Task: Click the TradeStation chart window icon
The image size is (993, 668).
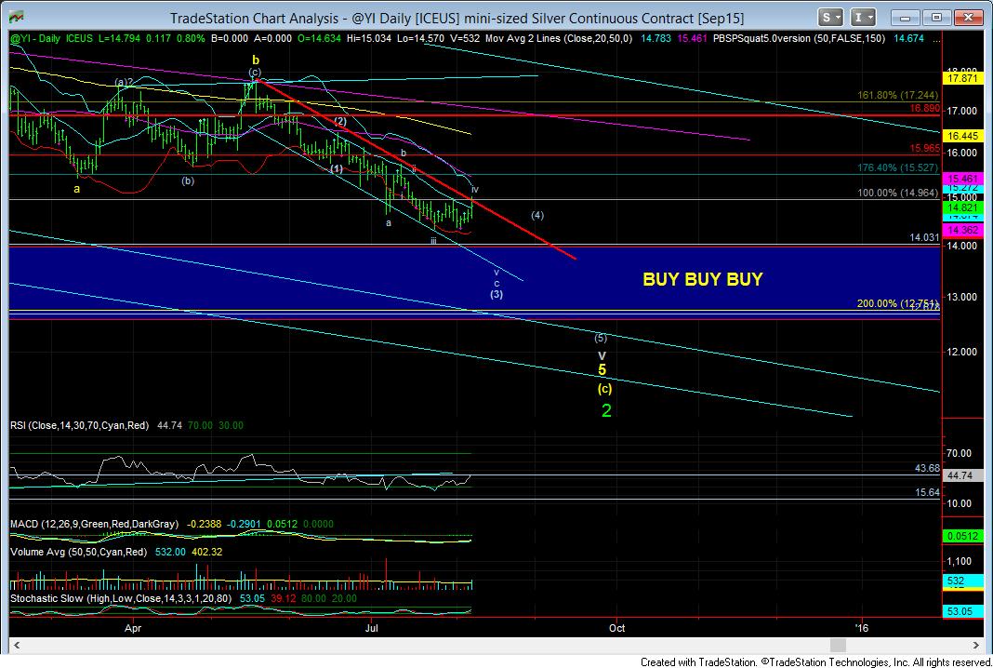Action: [x=17, y=18]
